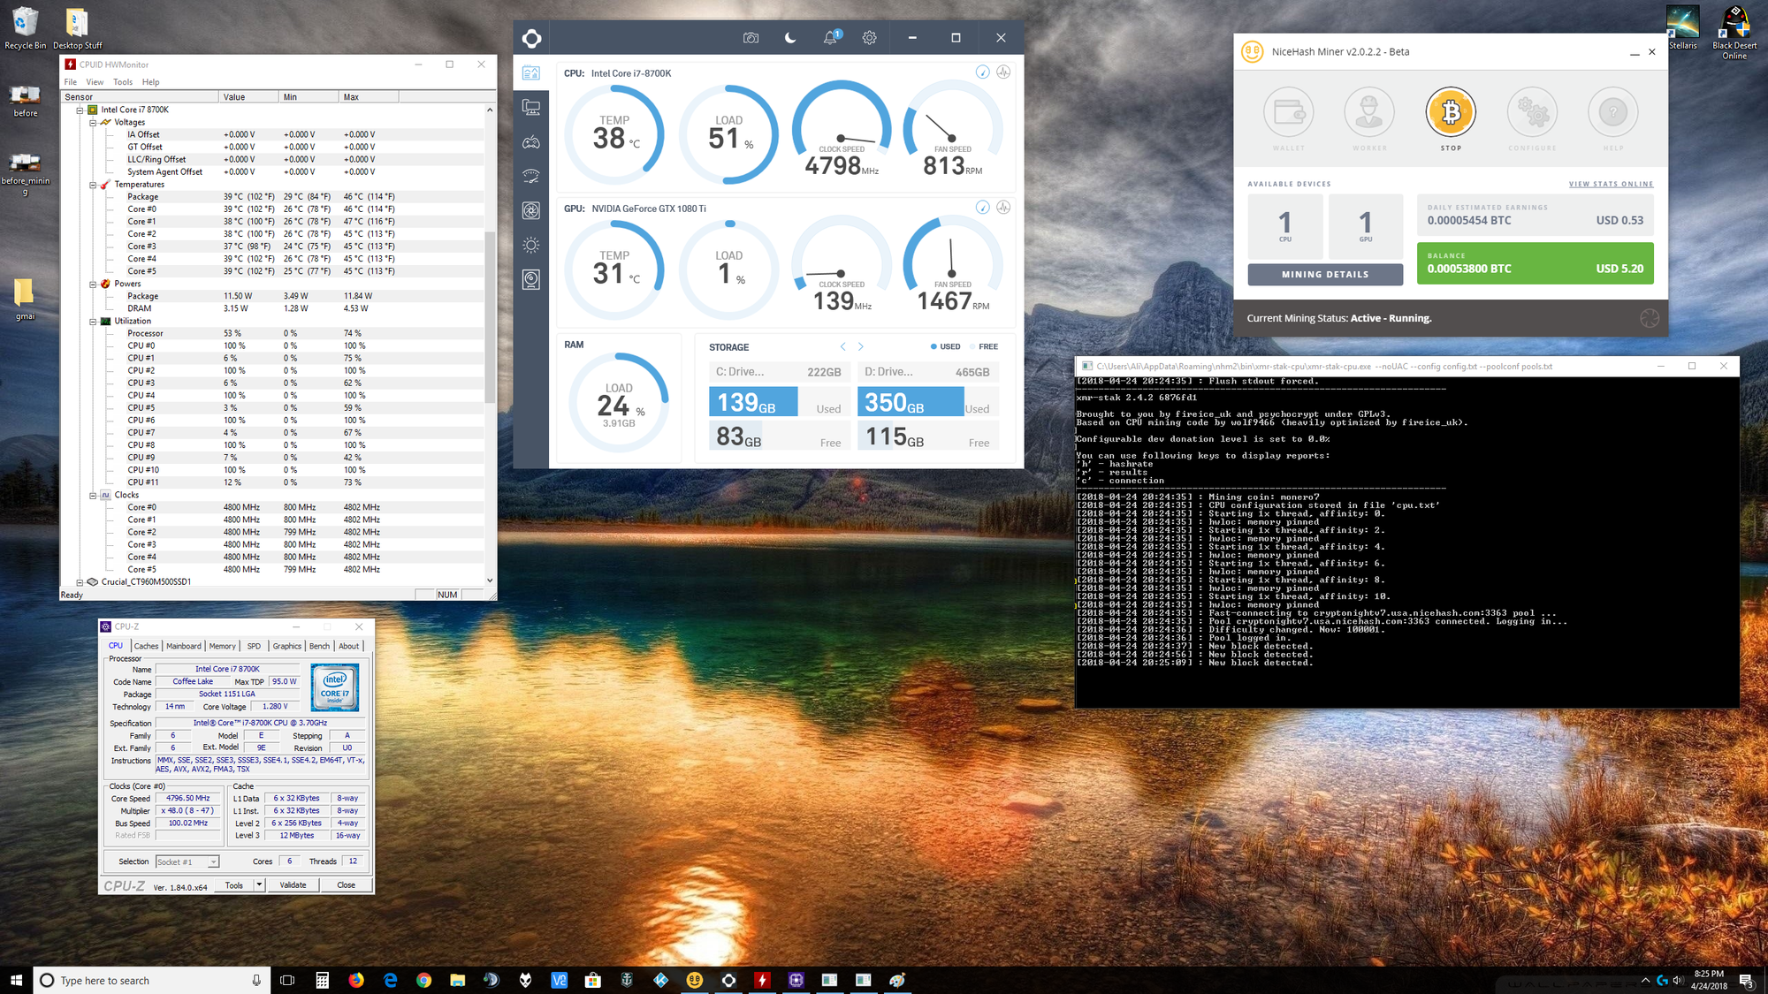This screenshot has height=994, width=1768.
Task: Click the View Stats Online link
Action: (1611, 184)
